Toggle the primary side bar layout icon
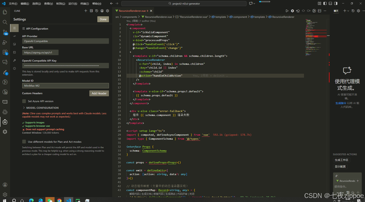The height and width of the screenshot is (202, 365). click(325, 3)
